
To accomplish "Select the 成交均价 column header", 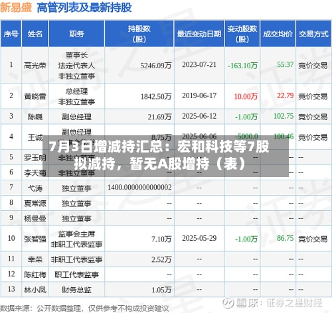I will click(278, 34).
